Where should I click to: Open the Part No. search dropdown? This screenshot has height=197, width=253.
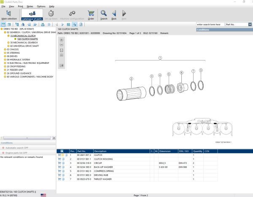(x=250, y=25)
